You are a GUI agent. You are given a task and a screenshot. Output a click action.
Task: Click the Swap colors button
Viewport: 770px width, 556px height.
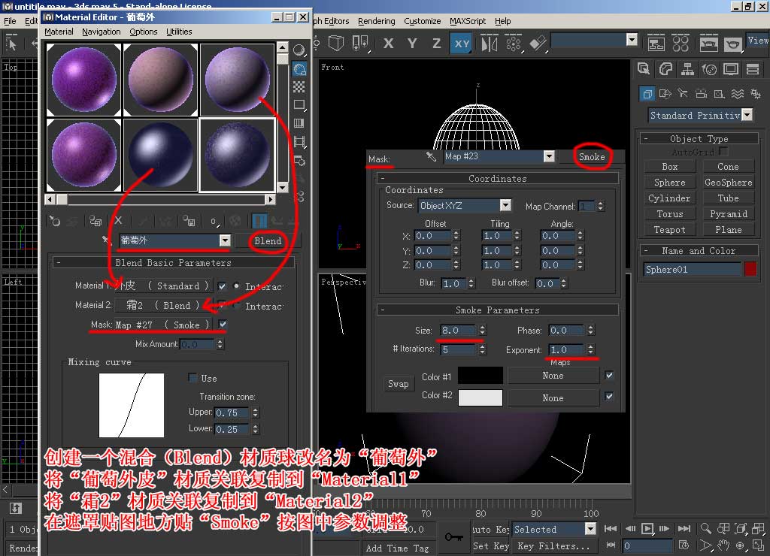[398, 384]
